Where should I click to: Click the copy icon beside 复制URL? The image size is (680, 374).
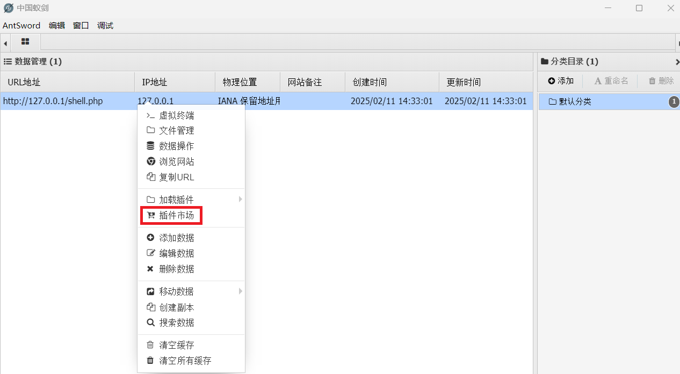click(150, 177)
